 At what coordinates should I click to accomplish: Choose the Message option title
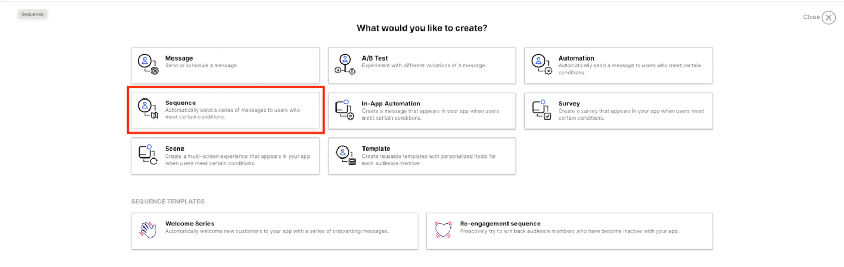pos(179,58)
